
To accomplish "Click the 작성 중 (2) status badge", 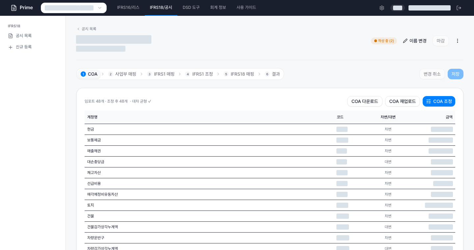I will (384, 41).
